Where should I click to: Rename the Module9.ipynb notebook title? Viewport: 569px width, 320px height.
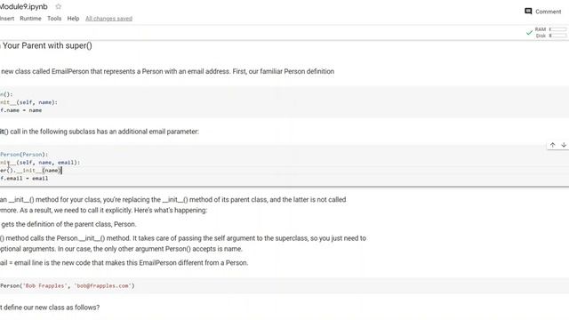tap(24, 6)
